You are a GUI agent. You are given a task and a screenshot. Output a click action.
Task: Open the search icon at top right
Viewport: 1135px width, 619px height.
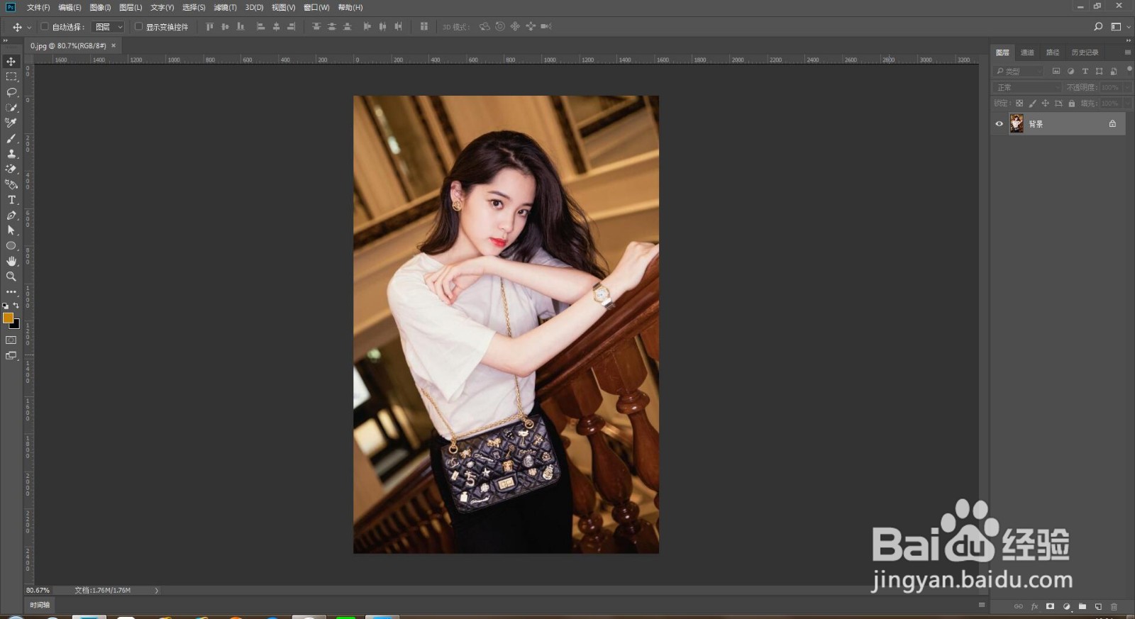(x=1098, y=26)
